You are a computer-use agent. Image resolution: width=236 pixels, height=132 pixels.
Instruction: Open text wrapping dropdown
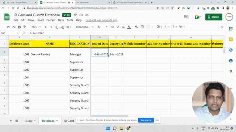(174, 27)
